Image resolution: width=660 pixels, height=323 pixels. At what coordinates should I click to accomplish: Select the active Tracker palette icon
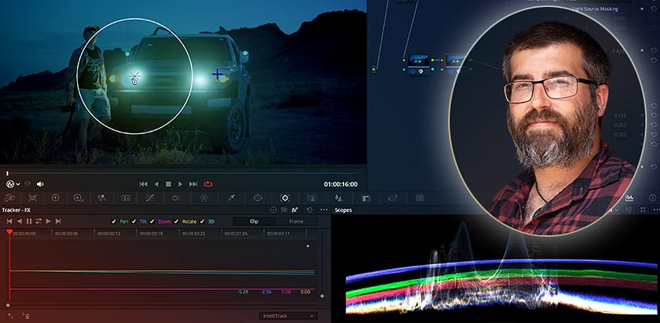pos(285,198)
